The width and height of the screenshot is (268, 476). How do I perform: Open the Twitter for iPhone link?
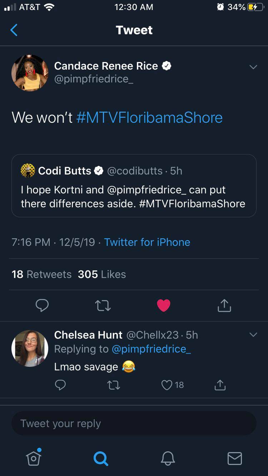click(x=147, y=242)
